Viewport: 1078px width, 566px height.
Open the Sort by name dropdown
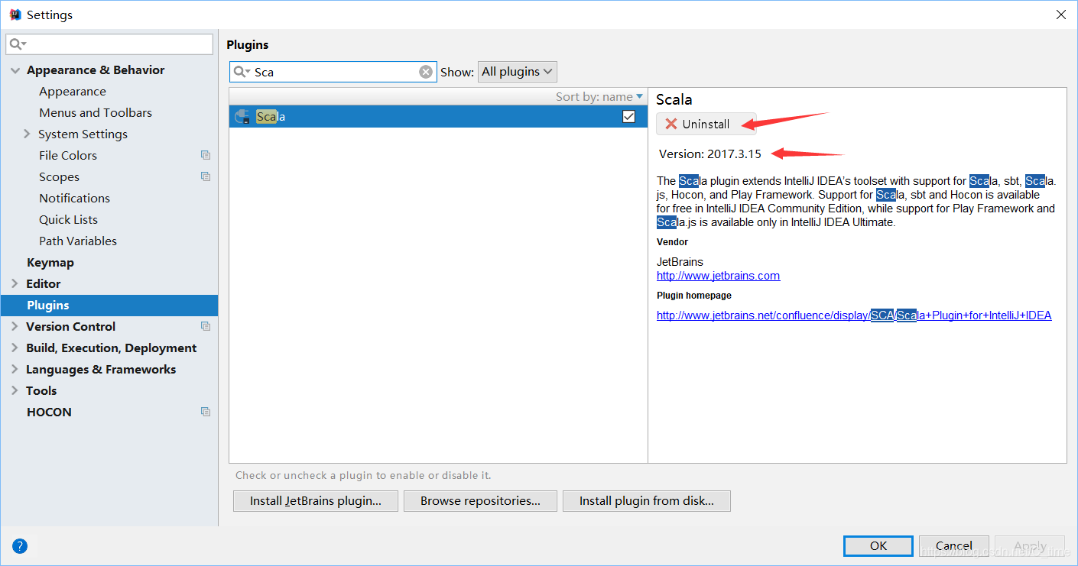point(599,97)
